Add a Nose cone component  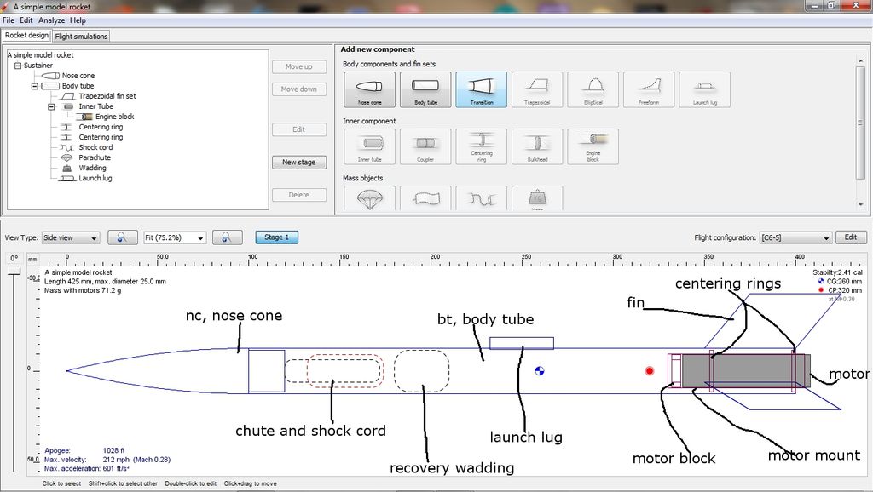(x=370, y=89)
